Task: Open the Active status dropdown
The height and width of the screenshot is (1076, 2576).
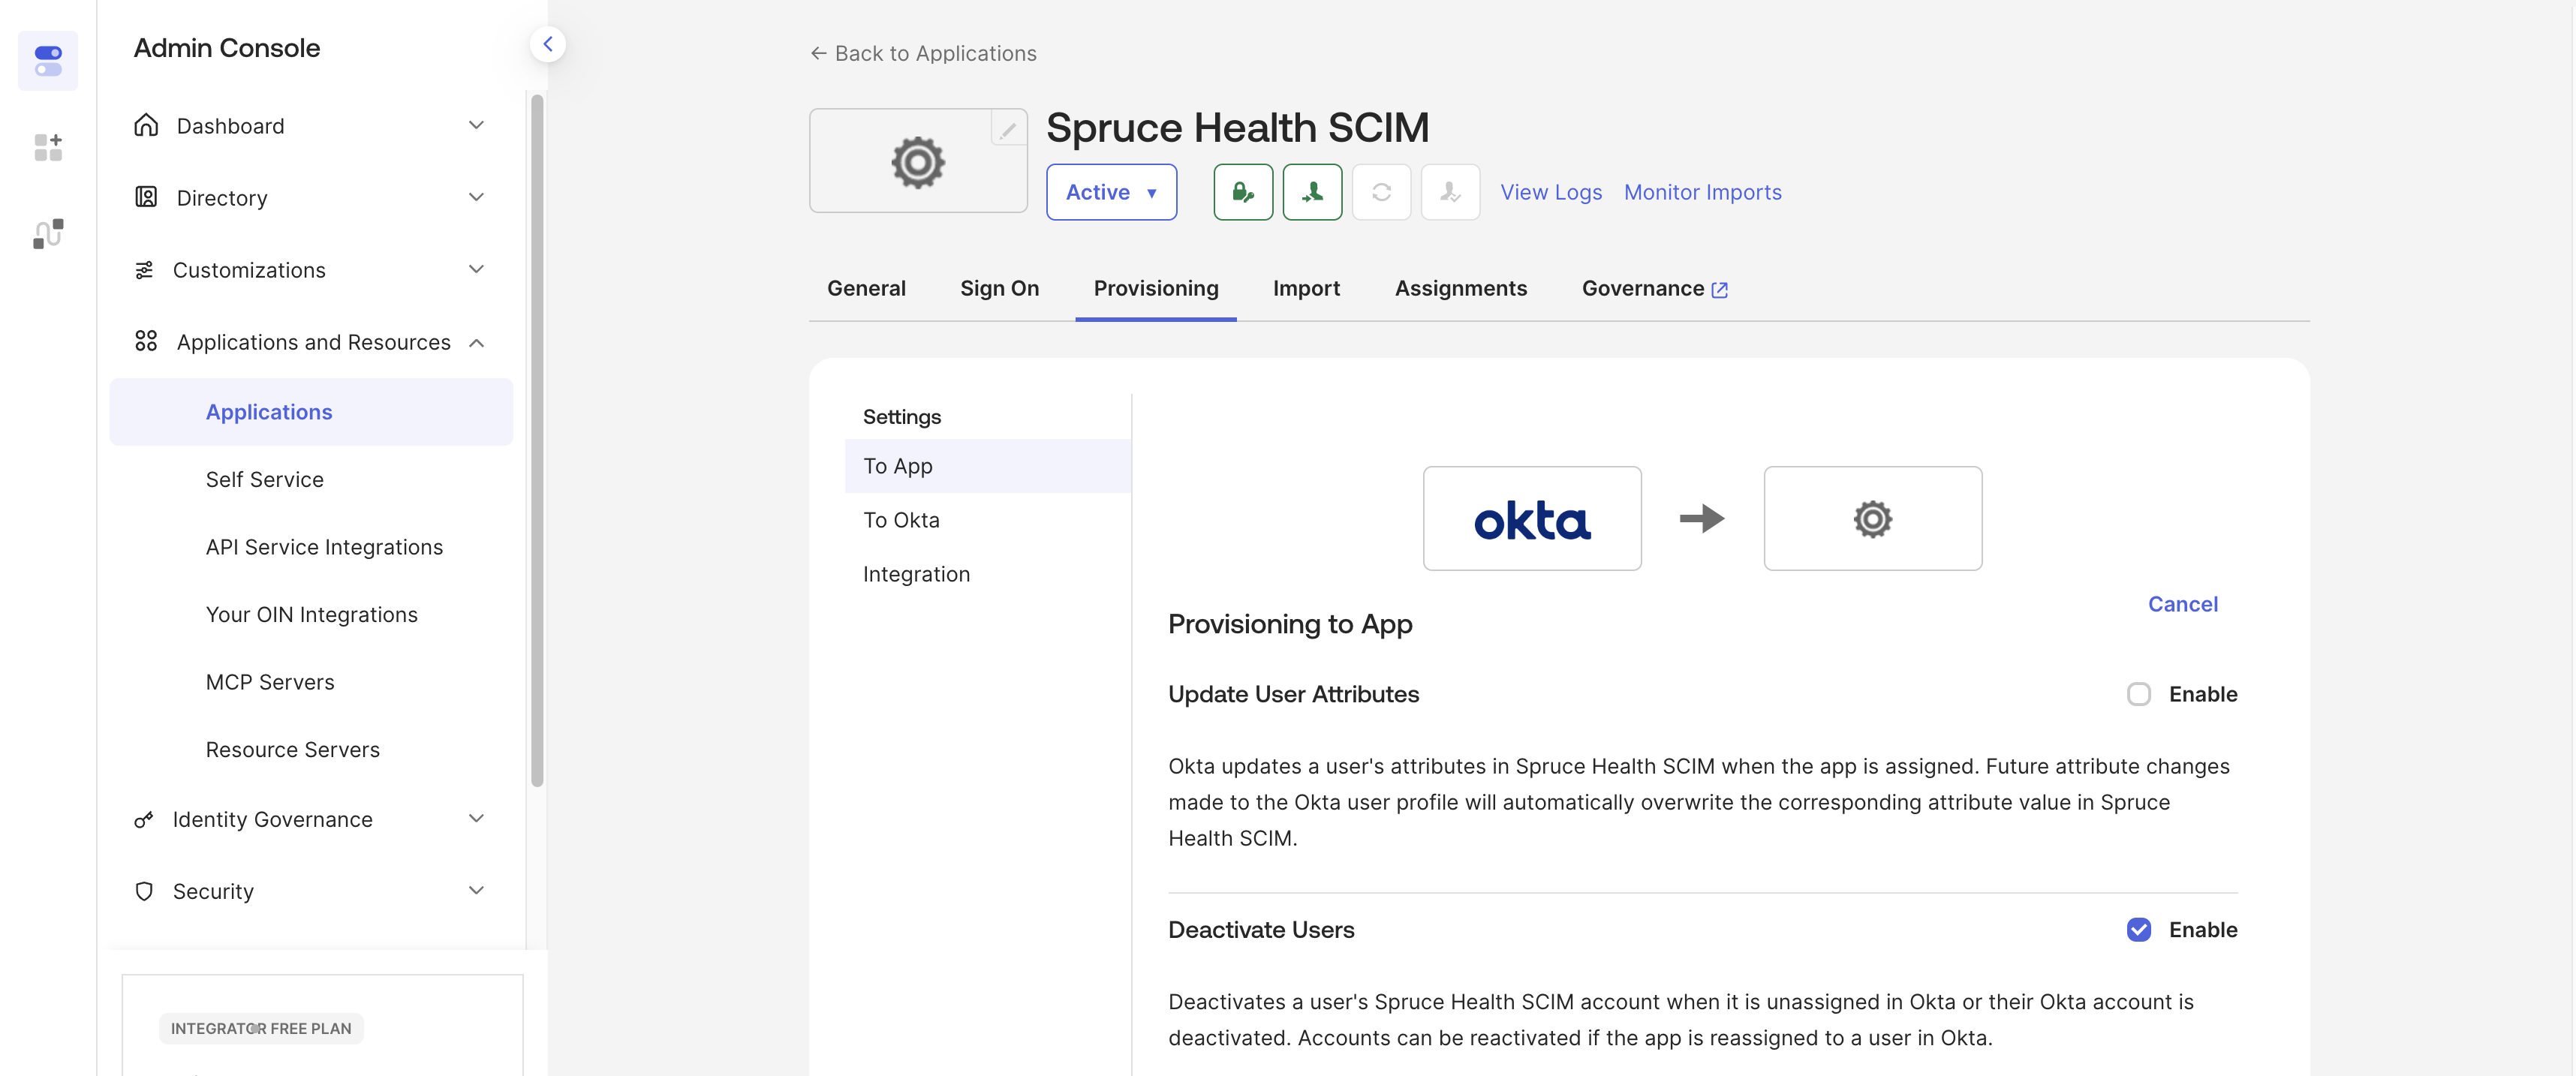Action: tap(1111, 192)
